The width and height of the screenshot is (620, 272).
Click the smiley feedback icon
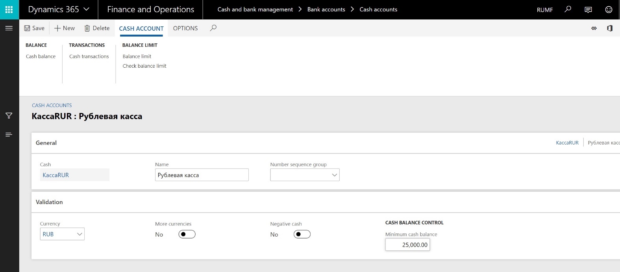click(x=609, y=9)
